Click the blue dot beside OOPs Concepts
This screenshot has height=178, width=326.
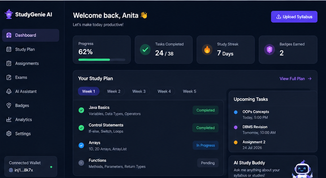tap(236, 112)
